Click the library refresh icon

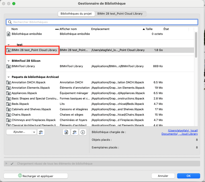point(75,132)
